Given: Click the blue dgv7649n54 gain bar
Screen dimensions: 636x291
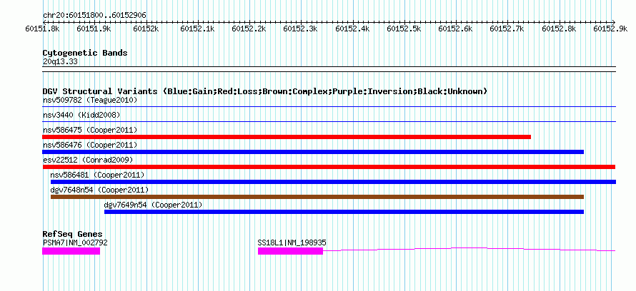Looking at the screenshot, I should point(344,212).
